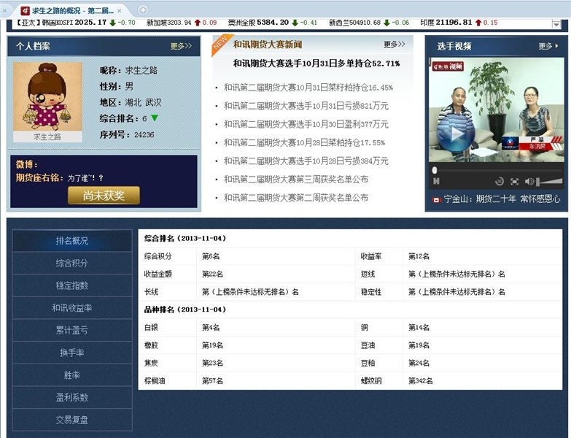The image size is (571, 438).
Task: Mute the video using the speaker icon
Action: click(x=529, y=181)
